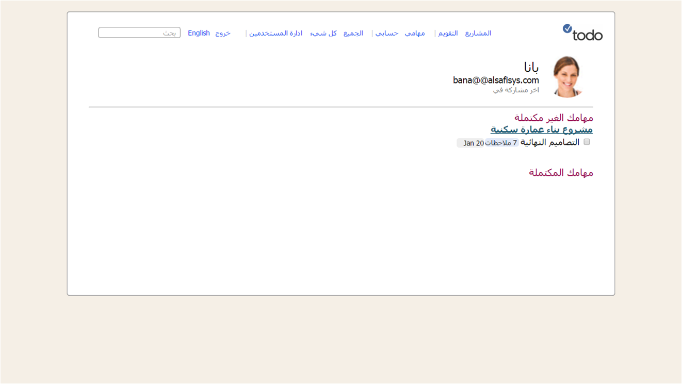Screen dimensions: 682x384
Task: Select حسابي (My Account) in the nav
Action: (386, 33)
